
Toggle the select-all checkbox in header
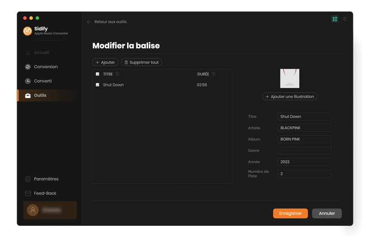pyautogui.click(x=98, y=74)
